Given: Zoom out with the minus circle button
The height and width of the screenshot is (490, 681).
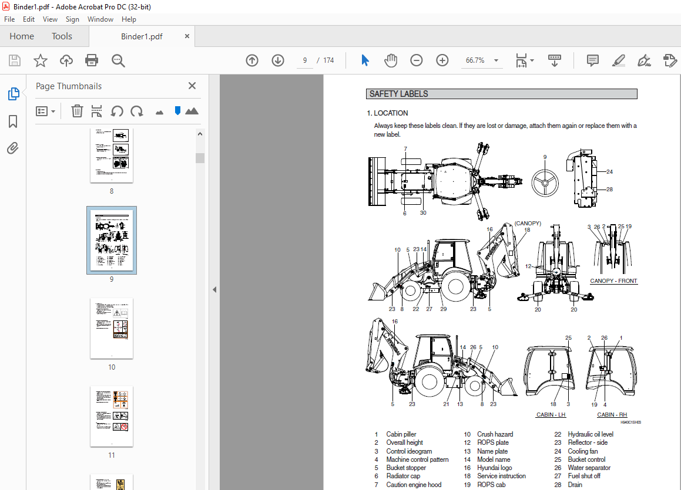Looking at the screenshot, I should (x=416, y=60).
